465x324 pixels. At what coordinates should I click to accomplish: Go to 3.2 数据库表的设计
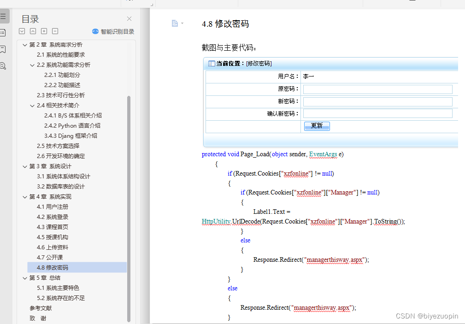tap(61, 187)
